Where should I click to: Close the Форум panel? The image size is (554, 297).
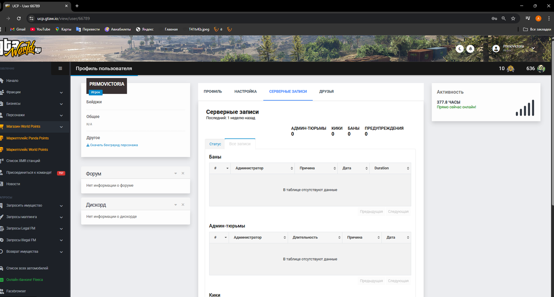coord(183,173)
